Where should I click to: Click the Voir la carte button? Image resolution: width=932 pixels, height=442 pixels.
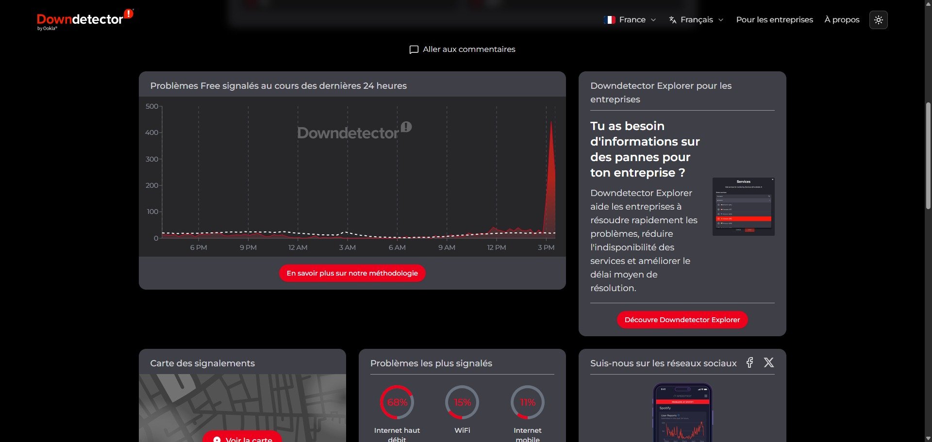[242, 437]
